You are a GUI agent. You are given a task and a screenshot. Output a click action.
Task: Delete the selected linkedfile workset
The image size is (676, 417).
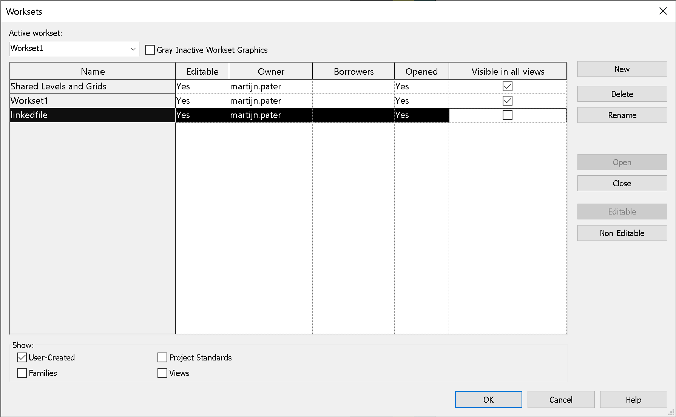(622, 94)
